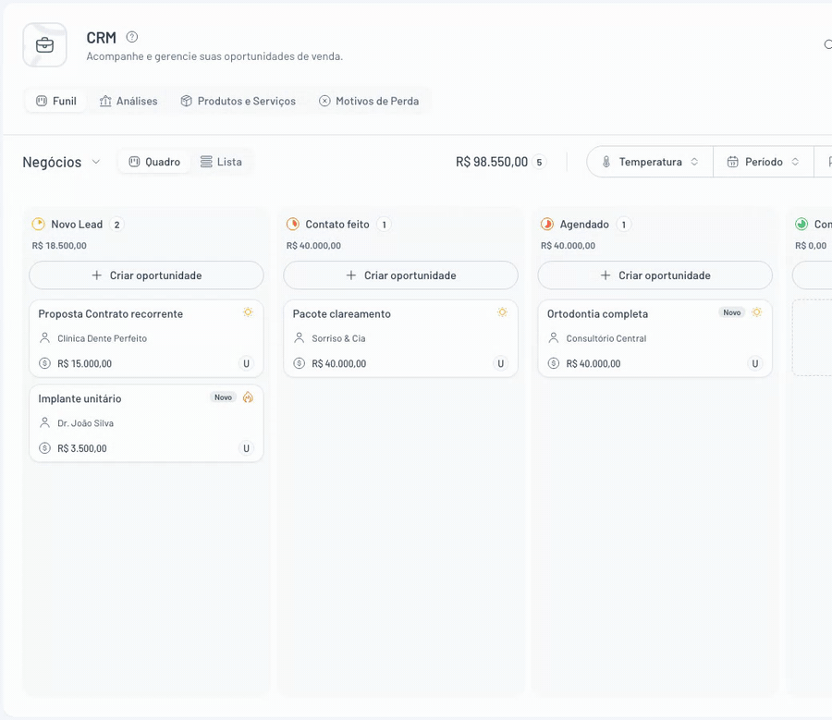This screenshot has height=720, width=832.
Task: Open the Ortodontia completa card
Action: click(x=655, y=338)
